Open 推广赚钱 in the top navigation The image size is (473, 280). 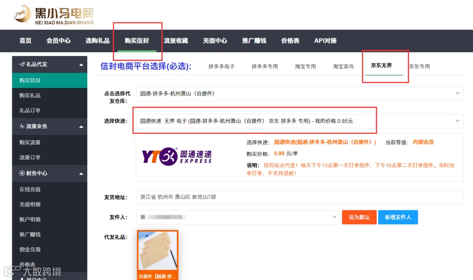tap(254, 41)
